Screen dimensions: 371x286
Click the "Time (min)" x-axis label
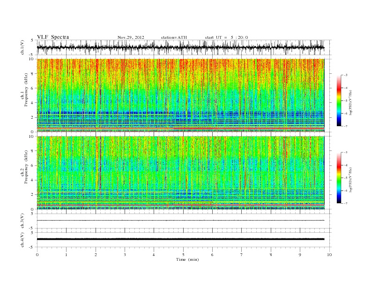coord(187,259)
